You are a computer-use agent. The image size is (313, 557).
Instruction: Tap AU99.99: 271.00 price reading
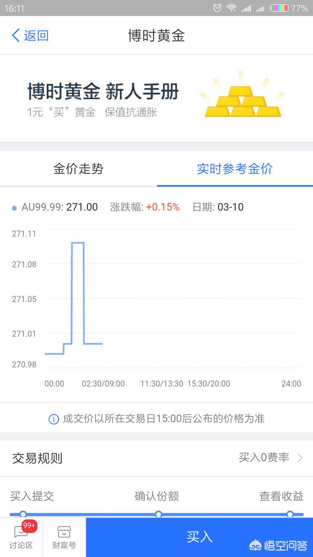point(60,207)
